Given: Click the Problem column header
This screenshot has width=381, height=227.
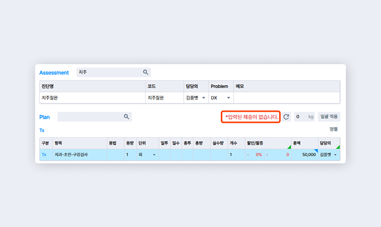Looking at the screenshot, I should (x=221, y=86).
